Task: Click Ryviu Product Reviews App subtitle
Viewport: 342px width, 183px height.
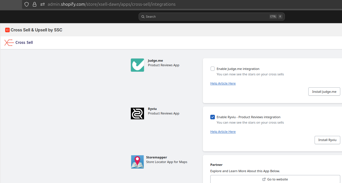Action: coord(164,113)
